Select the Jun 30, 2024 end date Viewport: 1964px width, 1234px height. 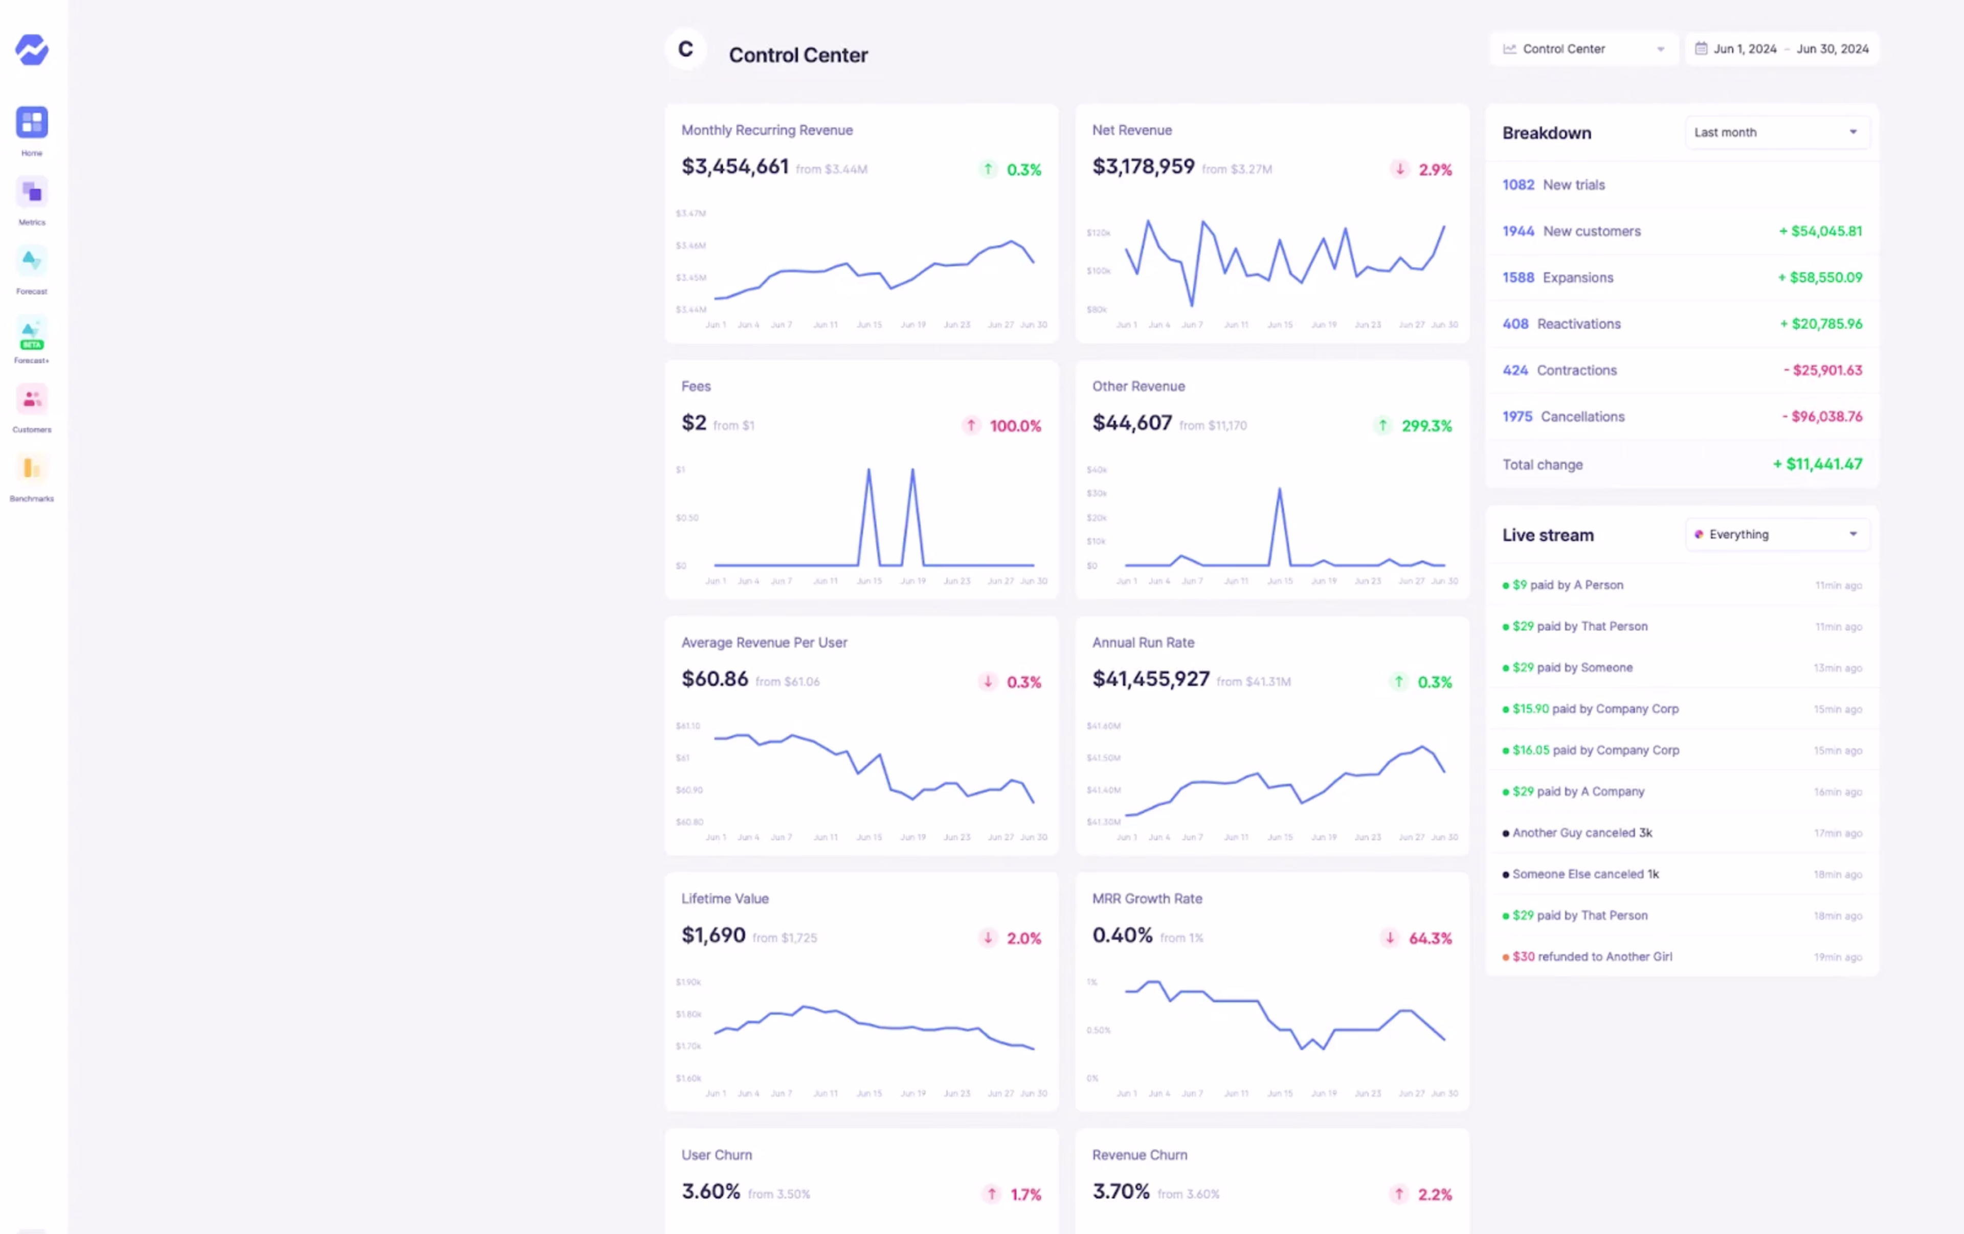tap(1832, 49)
